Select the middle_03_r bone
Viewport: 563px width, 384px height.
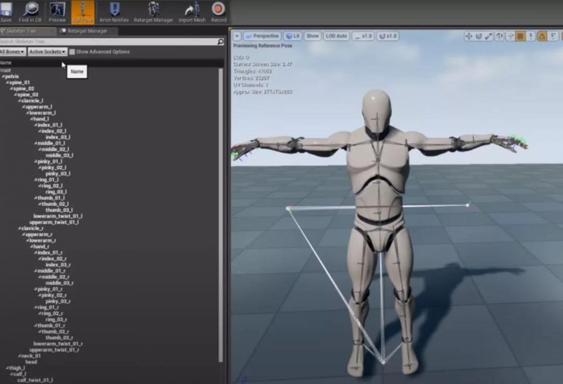pyautogui.click(x=59, y=283)
